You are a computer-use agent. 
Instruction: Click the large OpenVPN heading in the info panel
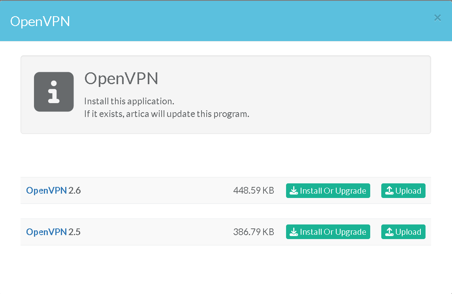coord(121,79)
